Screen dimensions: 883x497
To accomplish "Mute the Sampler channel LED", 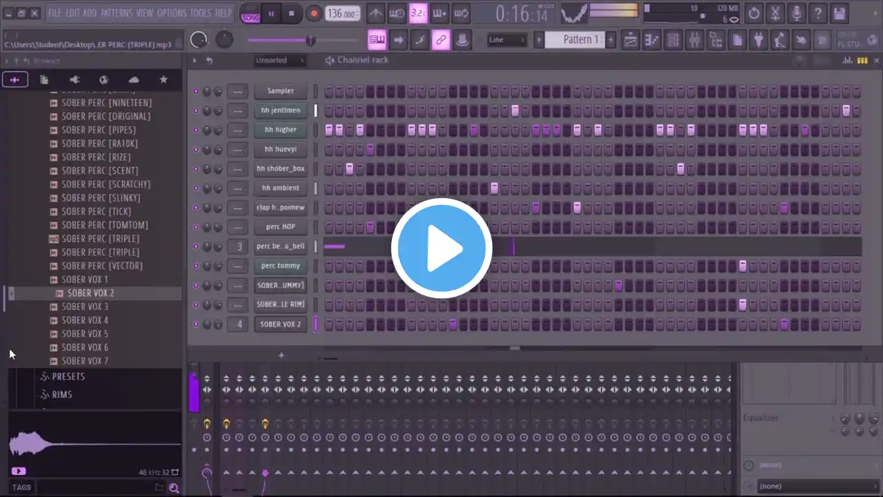I will 196,91.
